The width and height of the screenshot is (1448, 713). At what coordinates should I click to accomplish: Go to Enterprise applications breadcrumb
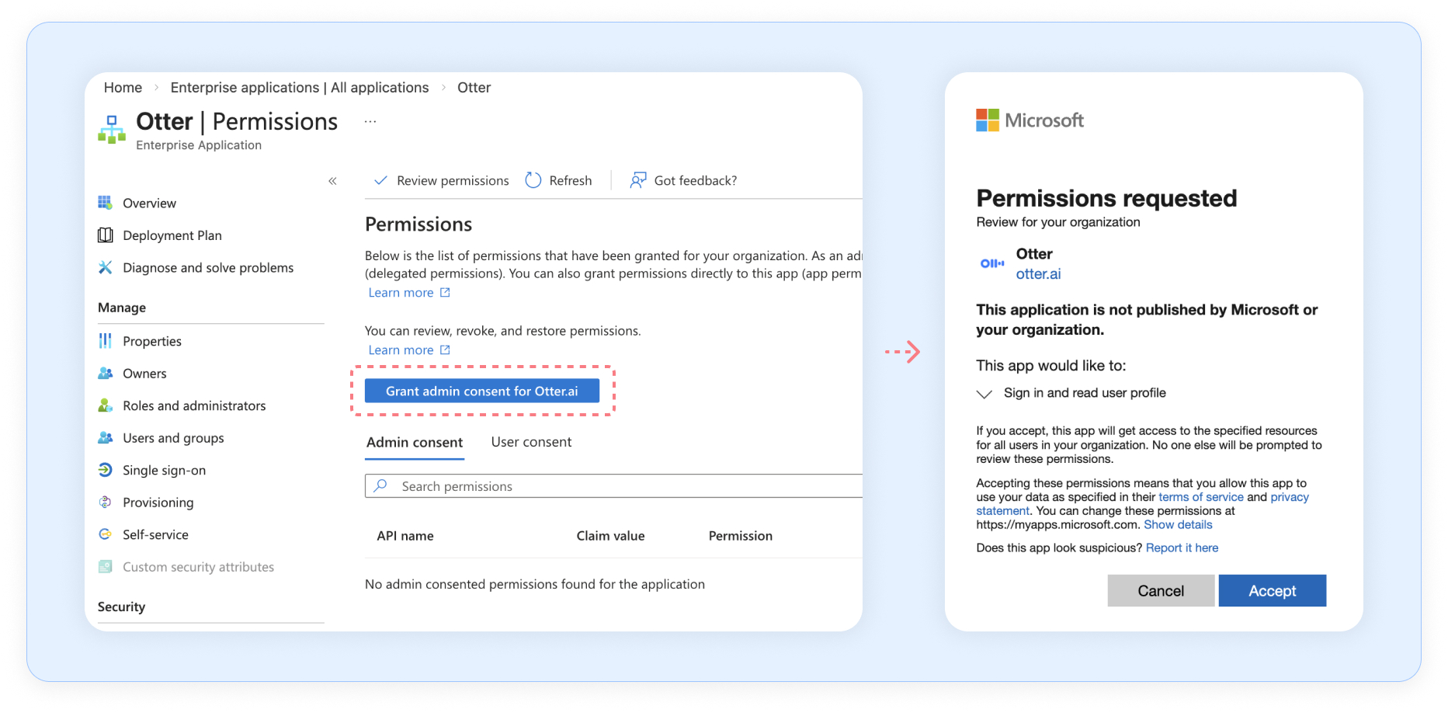pyautogui.click(x=299, y=88)
